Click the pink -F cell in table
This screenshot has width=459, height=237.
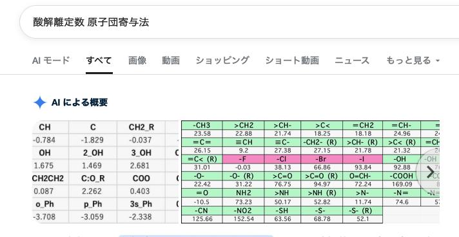pyautogui.click(x=243, y=159)
